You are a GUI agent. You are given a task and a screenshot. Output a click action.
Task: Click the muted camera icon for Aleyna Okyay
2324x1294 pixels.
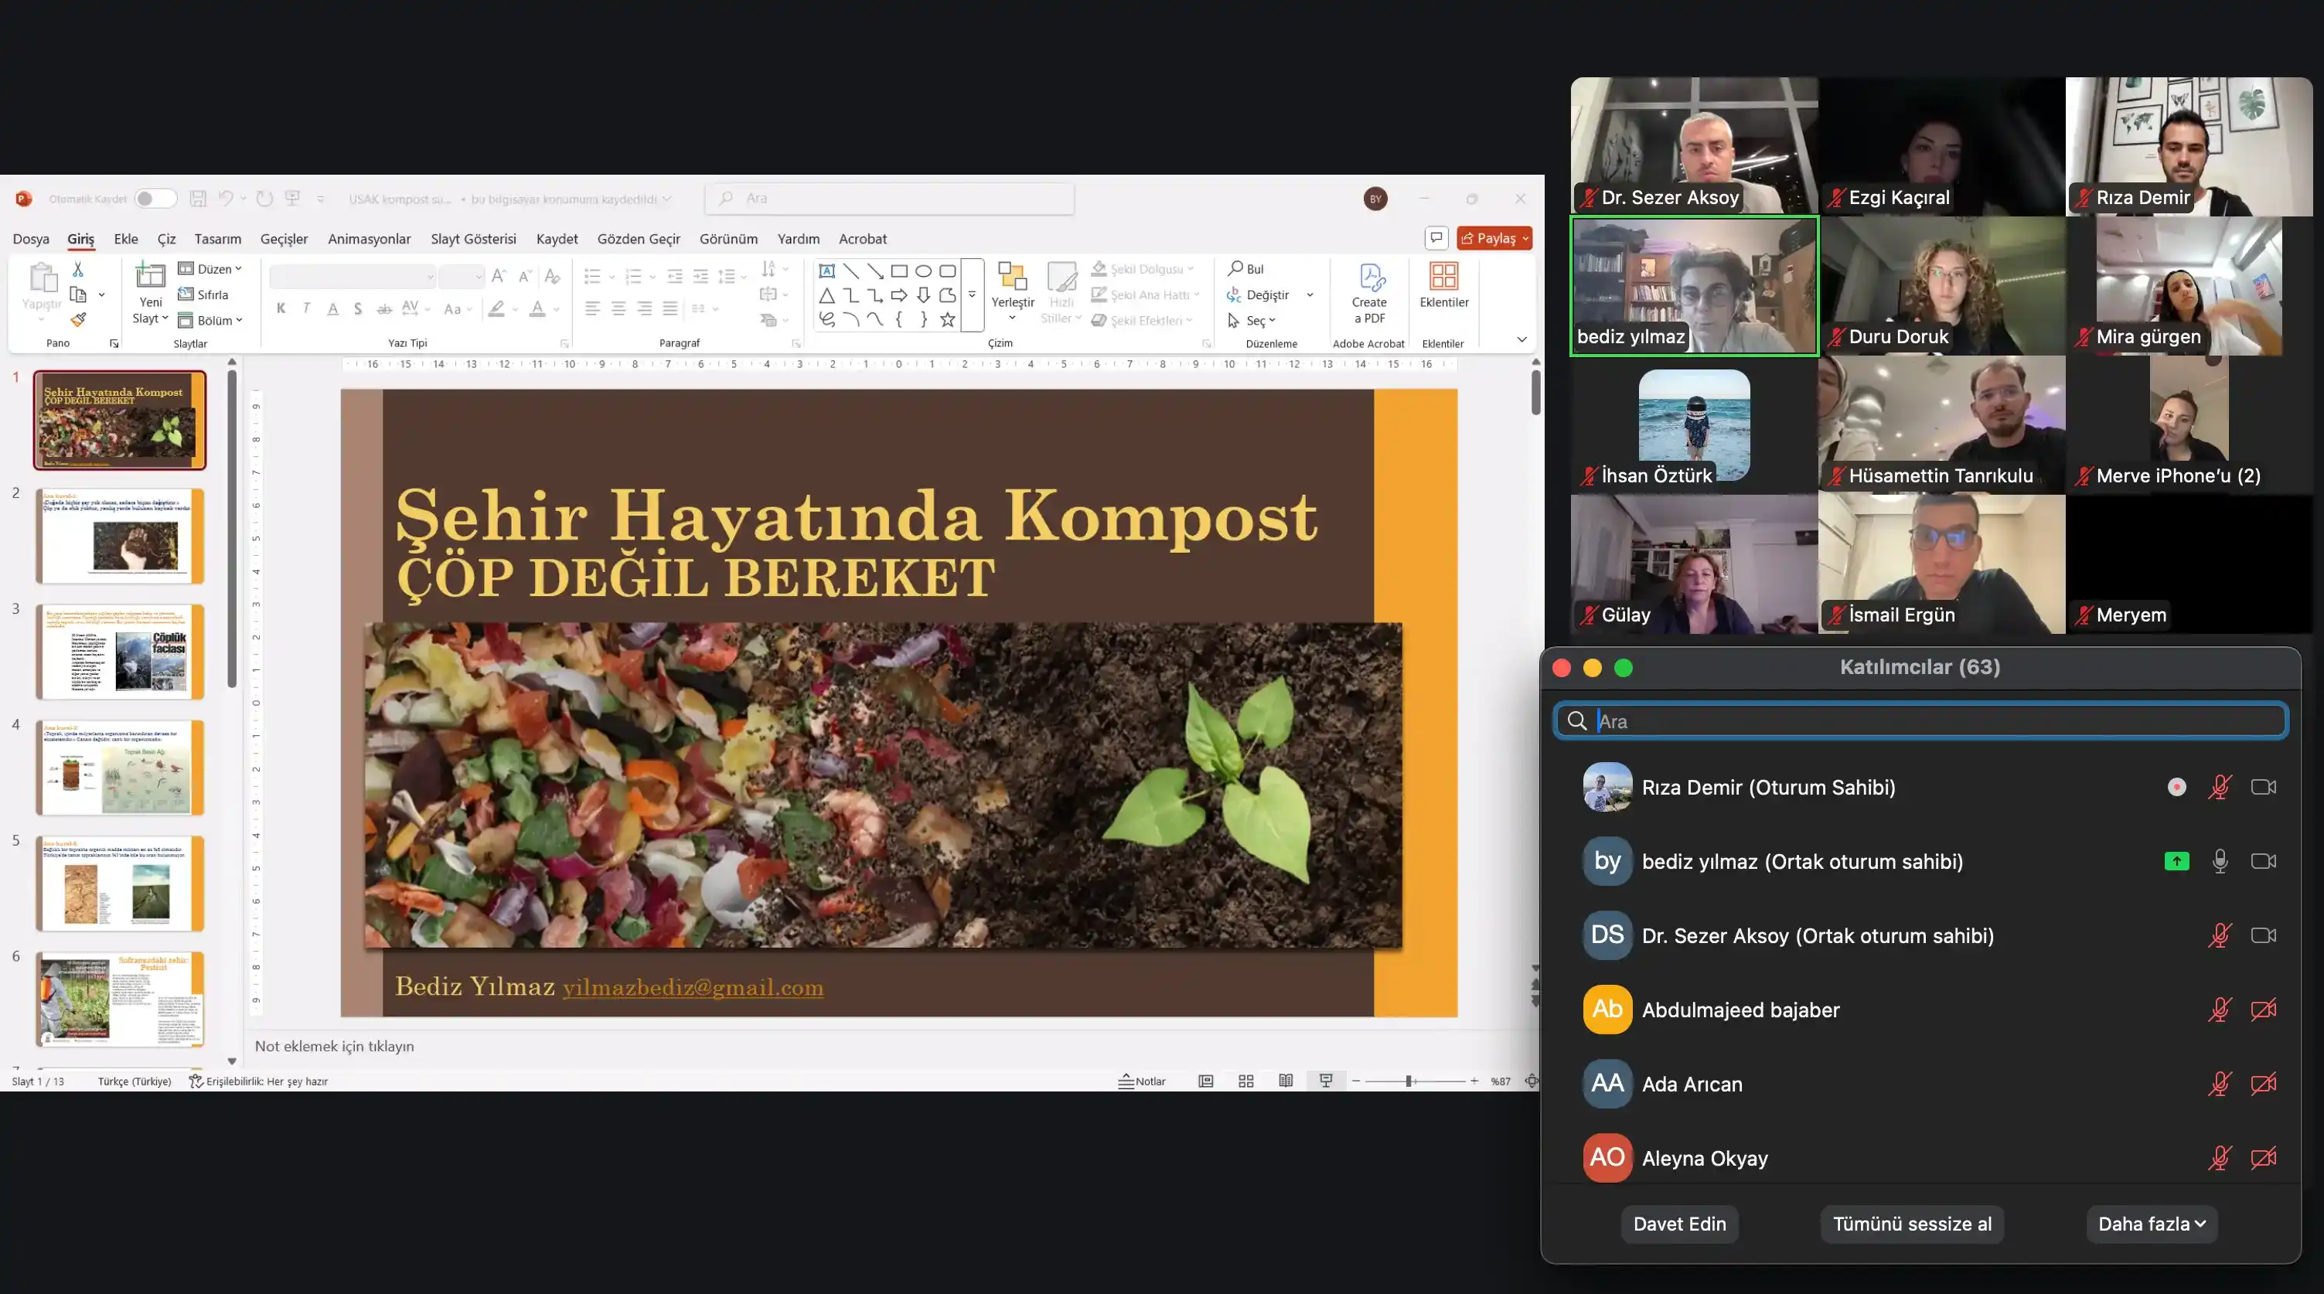2264,1158
